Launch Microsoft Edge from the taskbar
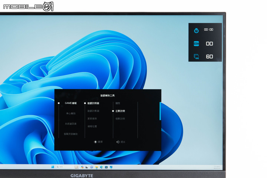 pos(102,167)
